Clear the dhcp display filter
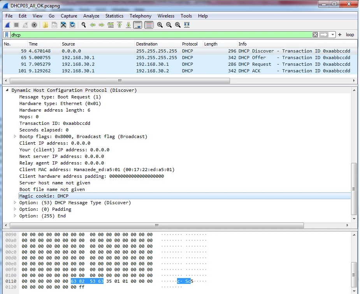Screen dimensions: 360x294 315,35
